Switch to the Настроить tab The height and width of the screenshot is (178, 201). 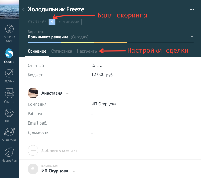(x=87, y=51)
